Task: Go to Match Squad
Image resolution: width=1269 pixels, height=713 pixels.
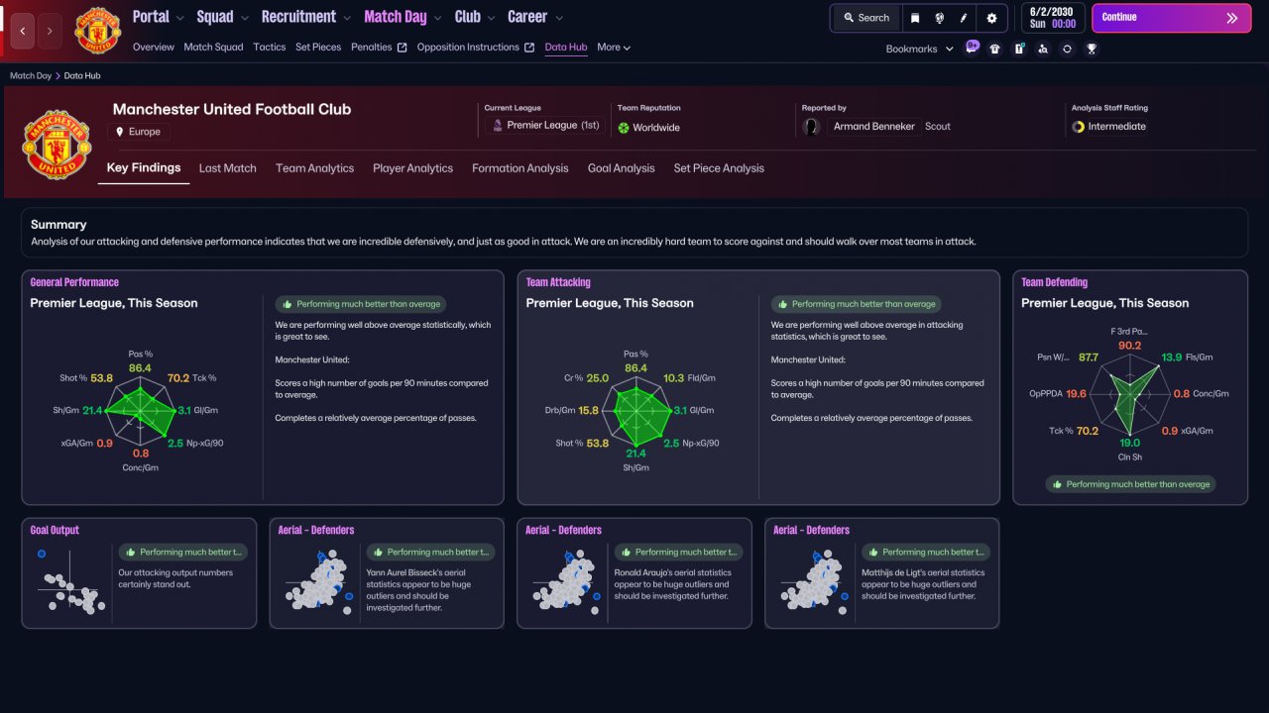Action: (x=213, y=47)
